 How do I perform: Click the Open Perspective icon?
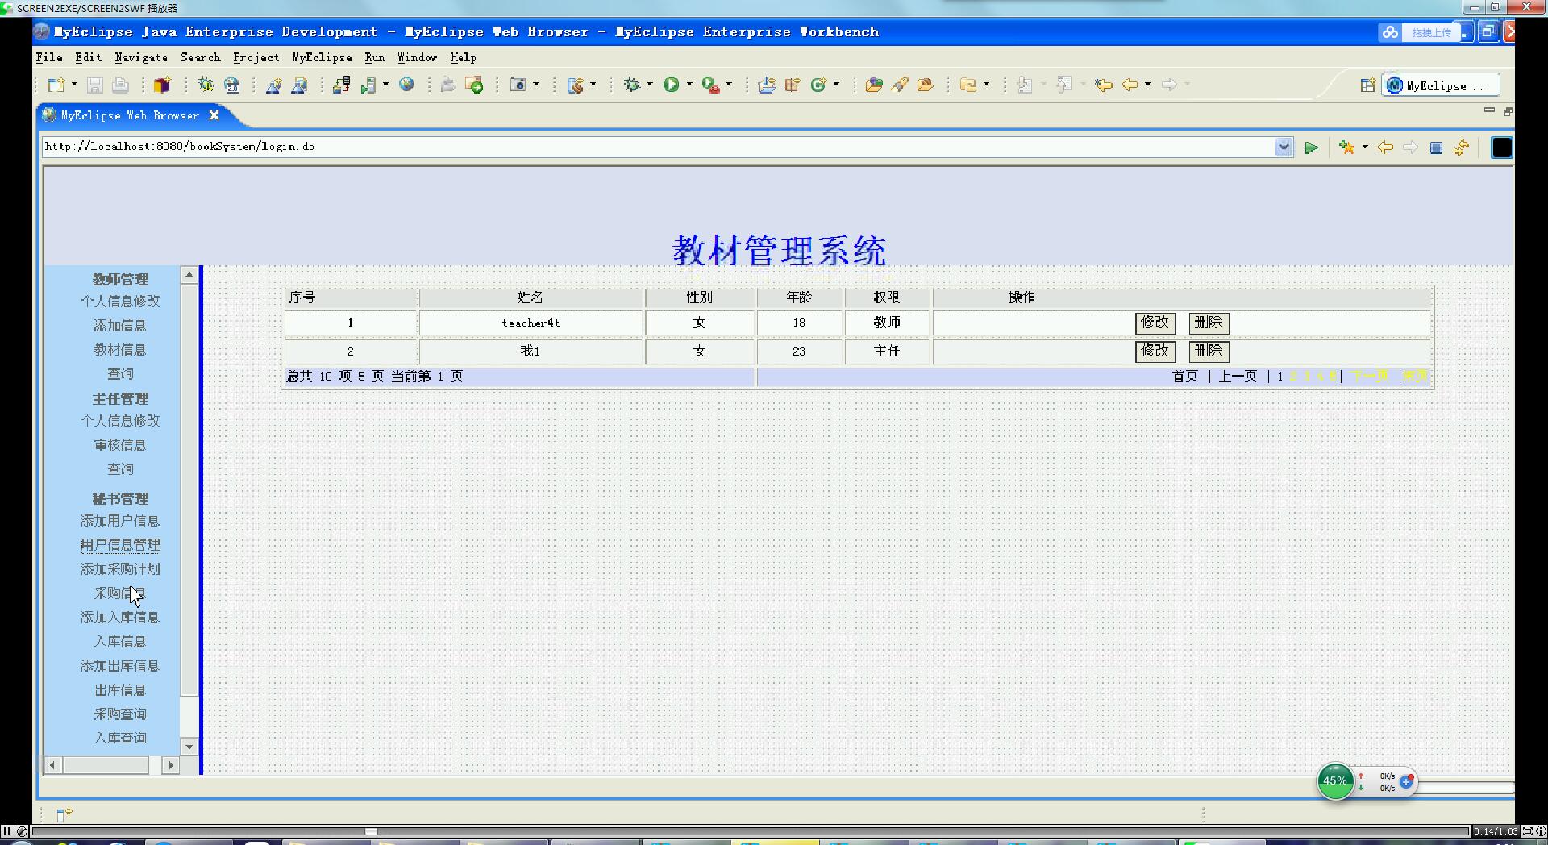point(1367,85)
